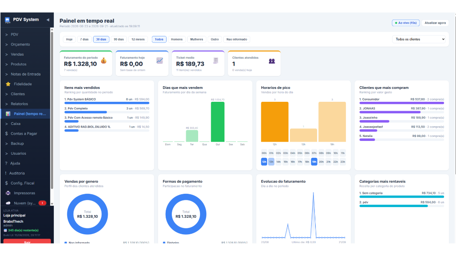Open the Painel (tempo real) menu item
Image resolution: width=456 pixels, height=256 pixels.
pyautogui.click(x=25, y=114)
